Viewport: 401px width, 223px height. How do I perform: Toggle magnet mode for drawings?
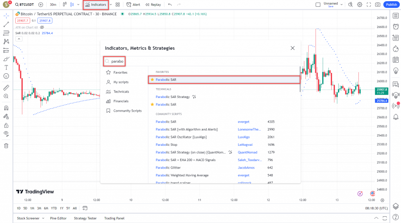click(6, 108)
